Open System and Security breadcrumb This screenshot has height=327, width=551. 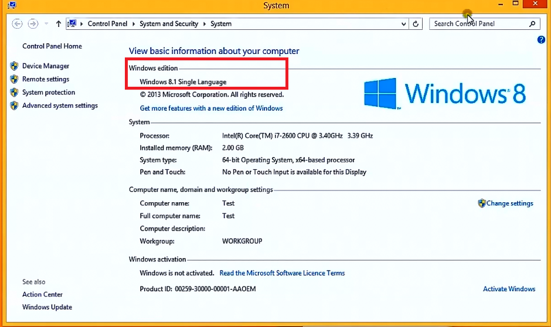pyautogui.click(x=169, y=23)
